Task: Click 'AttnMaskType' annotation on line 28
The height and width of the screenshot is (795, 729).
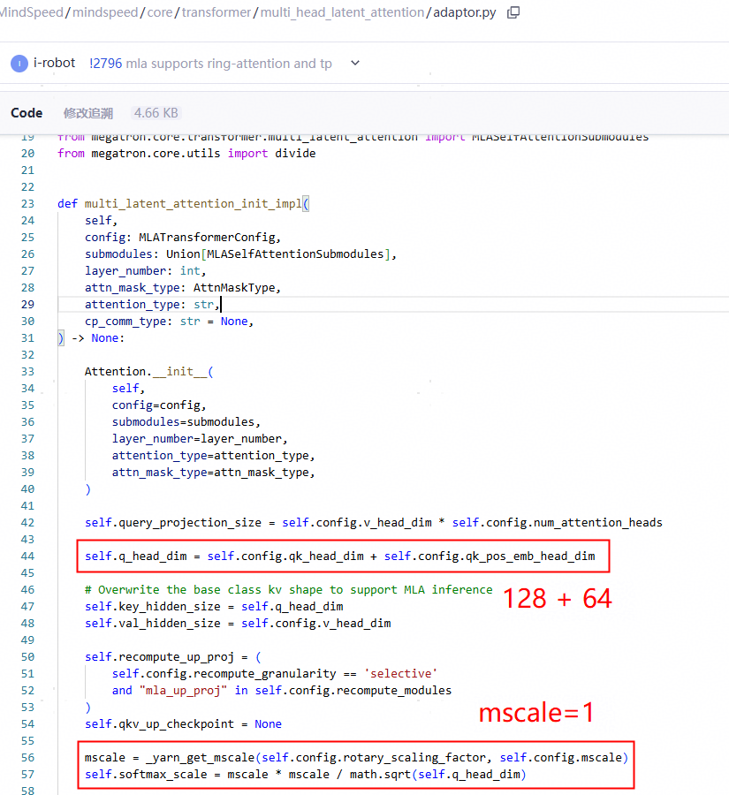Action: (x=234, y=287)
